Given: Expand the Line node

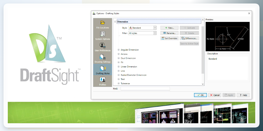Looking at the screenshot, I should pyautogui.click(x=119, y=71).
